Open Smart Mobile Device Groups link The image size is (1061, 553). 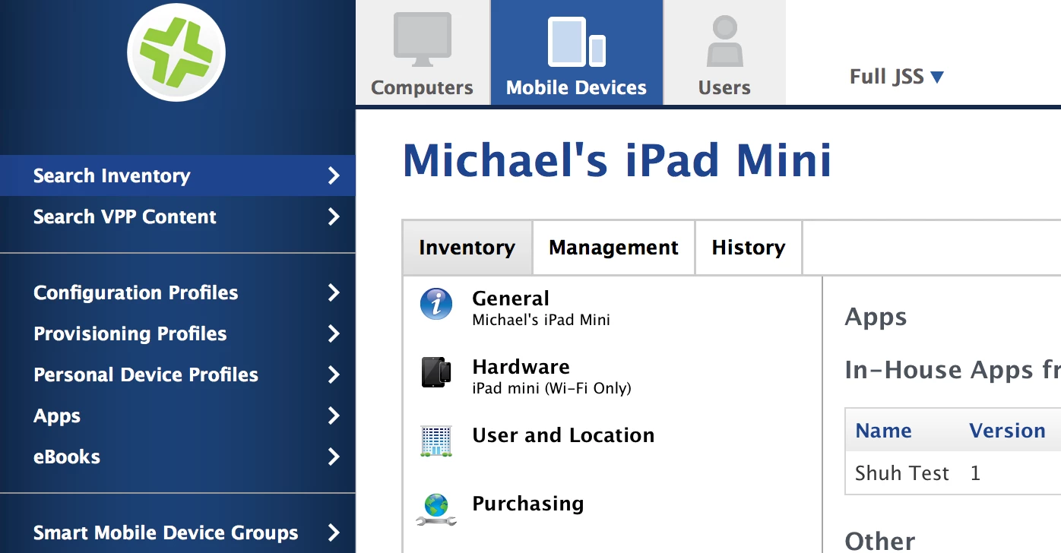(166, 533)
